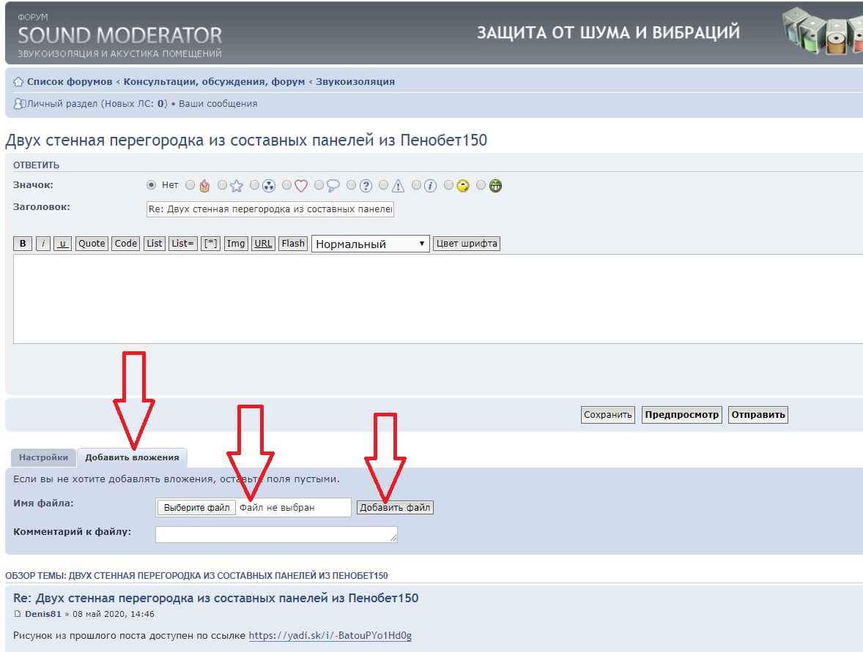This screenshot has width=863, height=652.
Task: Click the Quote BBCode button
Action: 92,244
